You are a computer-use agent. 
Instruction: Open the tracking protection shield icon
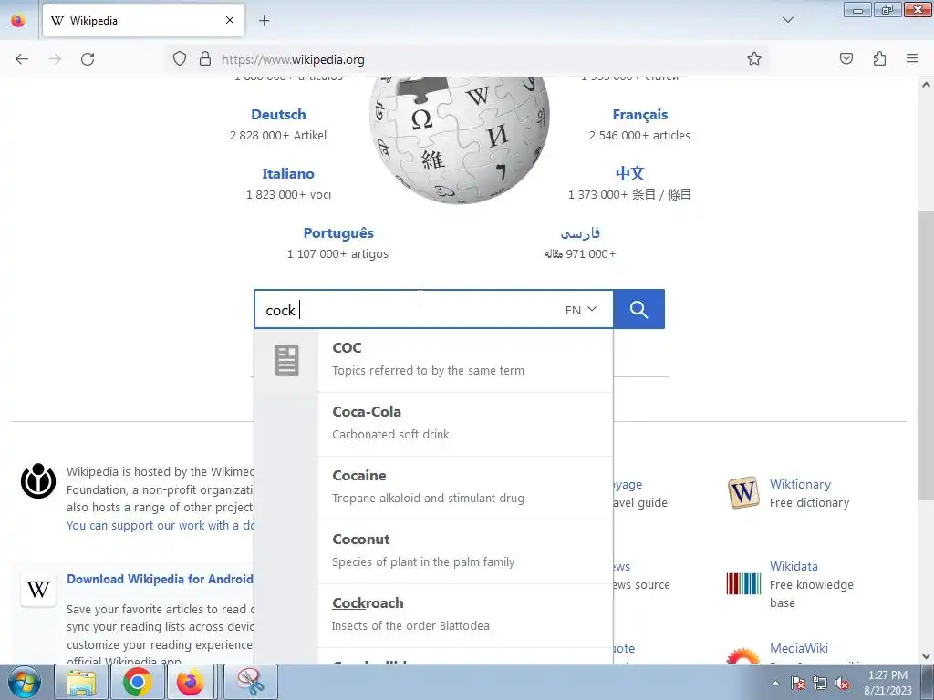180,58
